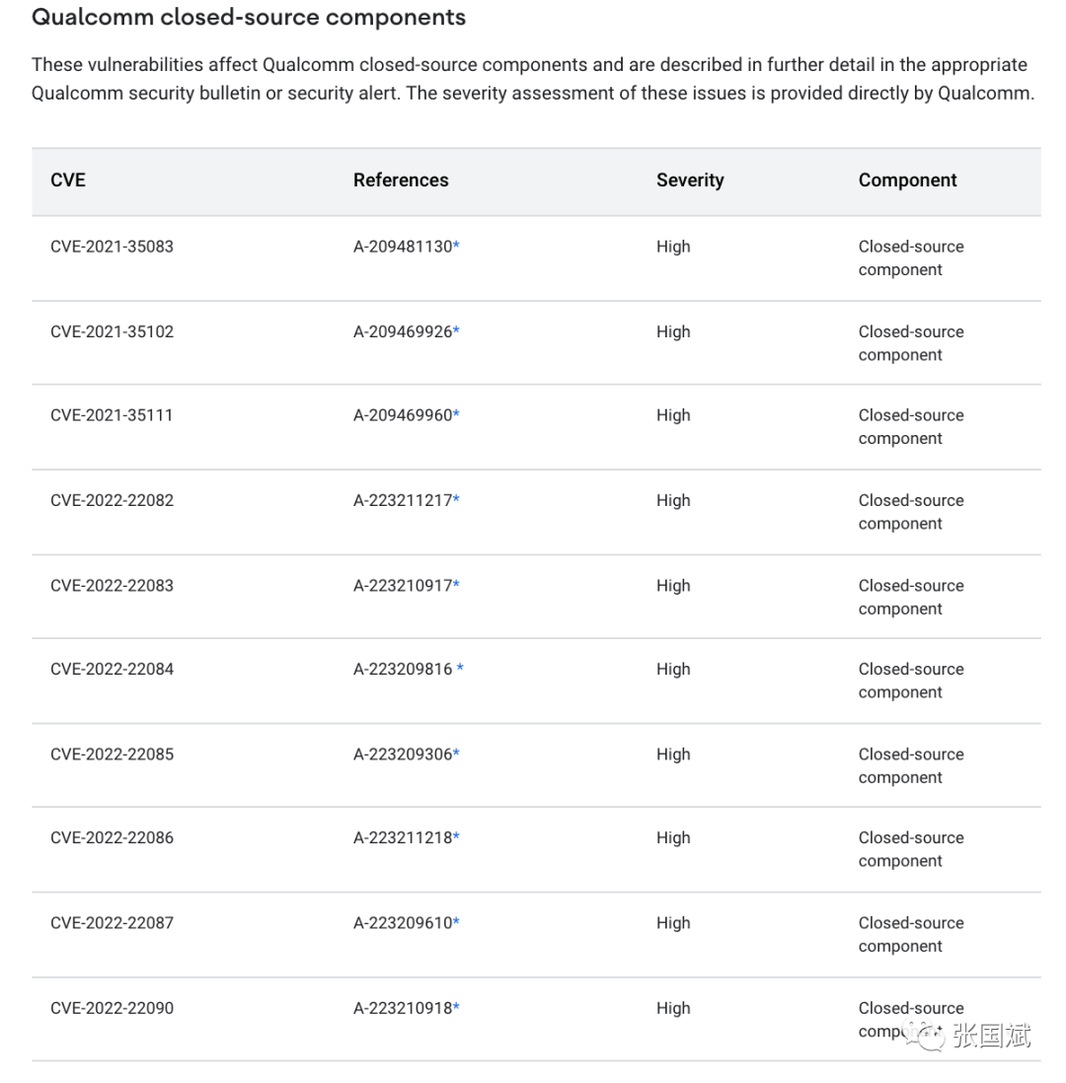The height and width of the screenshot is (1083, 1066).
Task: Click the asterisk after A-223211218
Action: click(x=456, y=836)
